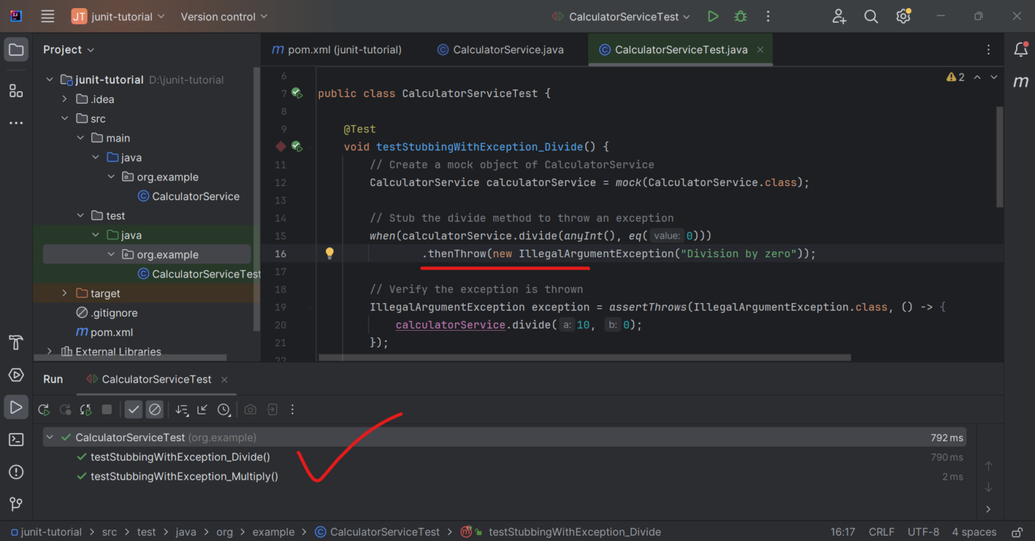
Task: Click the intention lightbulb on line 16
Action: point(329,253)
